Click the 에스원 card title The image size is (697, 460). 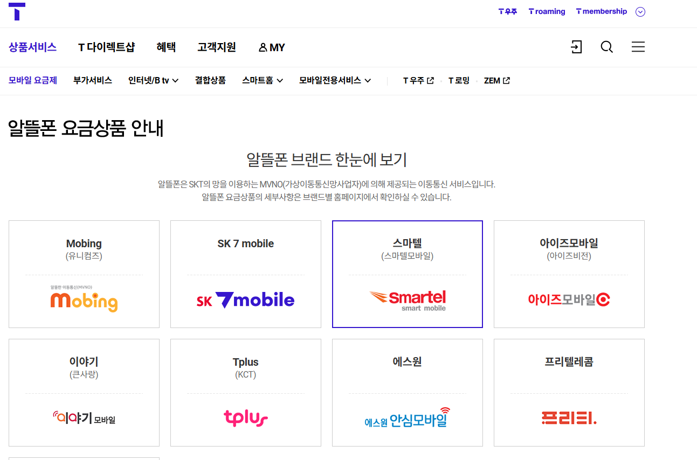click(x=408, y=361)
